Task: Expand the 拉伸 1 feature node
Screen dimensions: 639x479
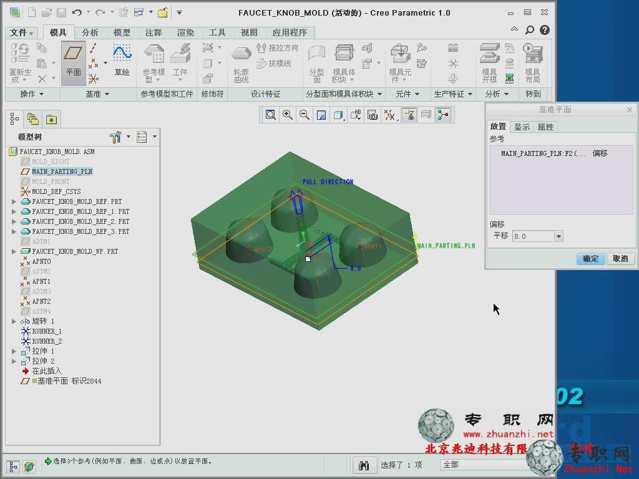Action: (14, 351)
